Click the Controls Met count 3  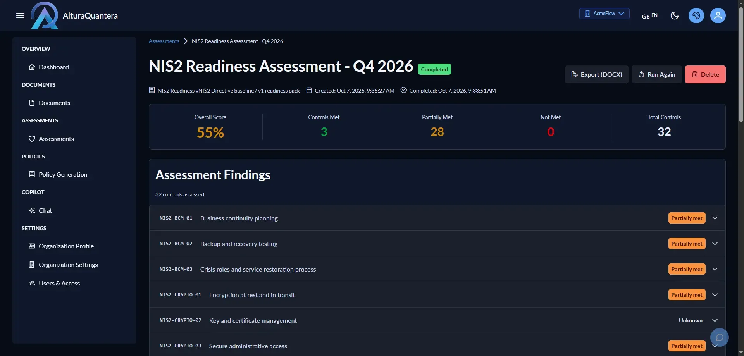324,132
